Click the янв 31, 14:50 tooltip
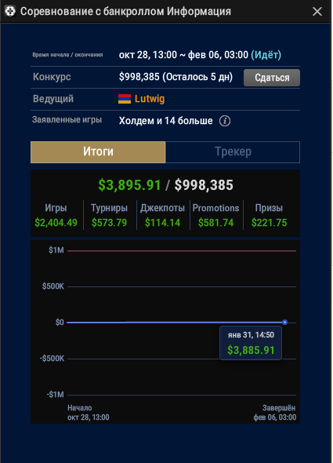This screenshot has height=463, width=333. pyautogui.click(x=251, y=343)
